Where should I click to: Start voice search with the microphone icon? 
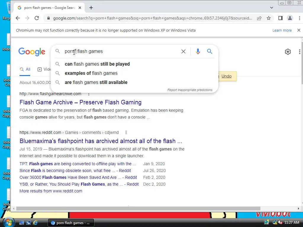coord(198,51)
